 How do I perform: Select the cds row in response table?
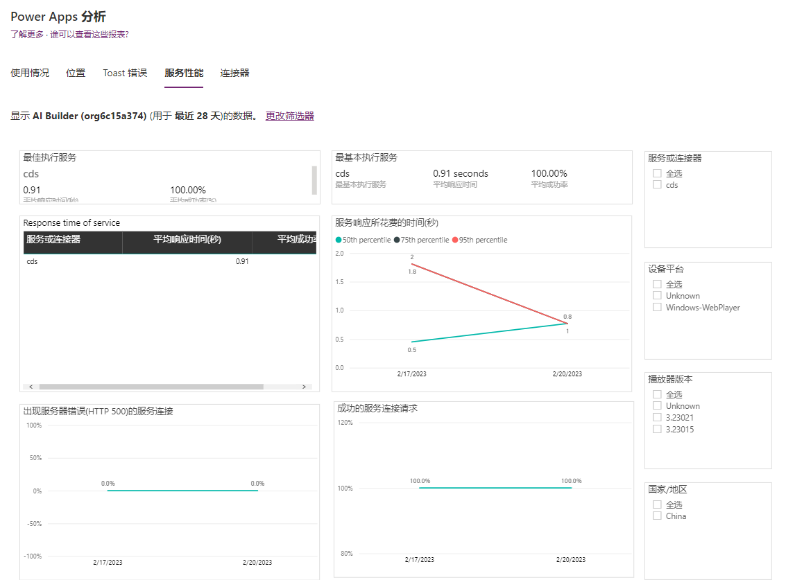click(x=170, y=261)
